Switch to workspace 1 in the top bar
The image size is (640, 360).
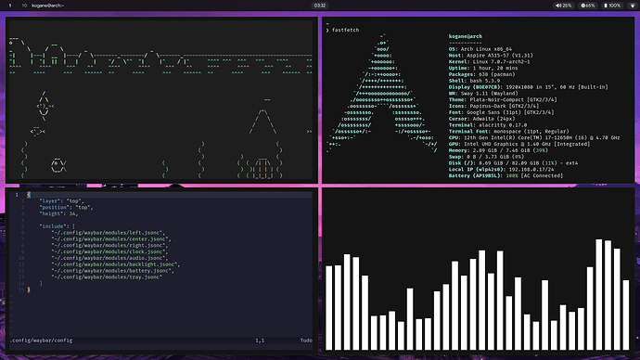pos(10,6)
